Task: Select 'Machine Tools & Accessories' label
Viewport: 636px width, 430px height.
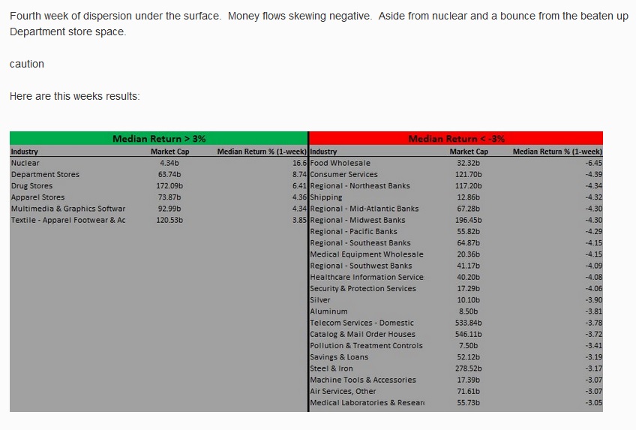Action: pos(363,380)
